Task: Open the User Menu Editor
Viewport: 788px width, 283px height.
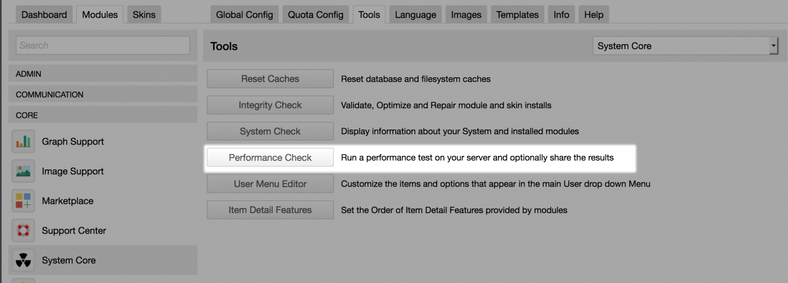Action: (270, 184)
